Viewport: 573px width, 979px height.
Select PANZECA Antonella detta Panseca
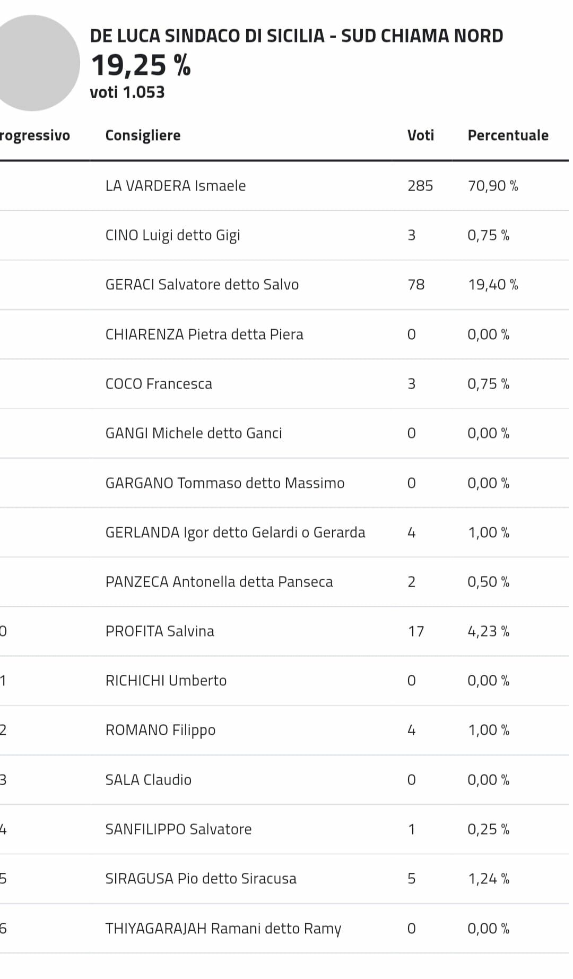[x=219, y=582]
